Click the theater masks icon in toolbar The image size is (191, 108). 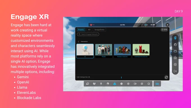(x=108, y=84)
